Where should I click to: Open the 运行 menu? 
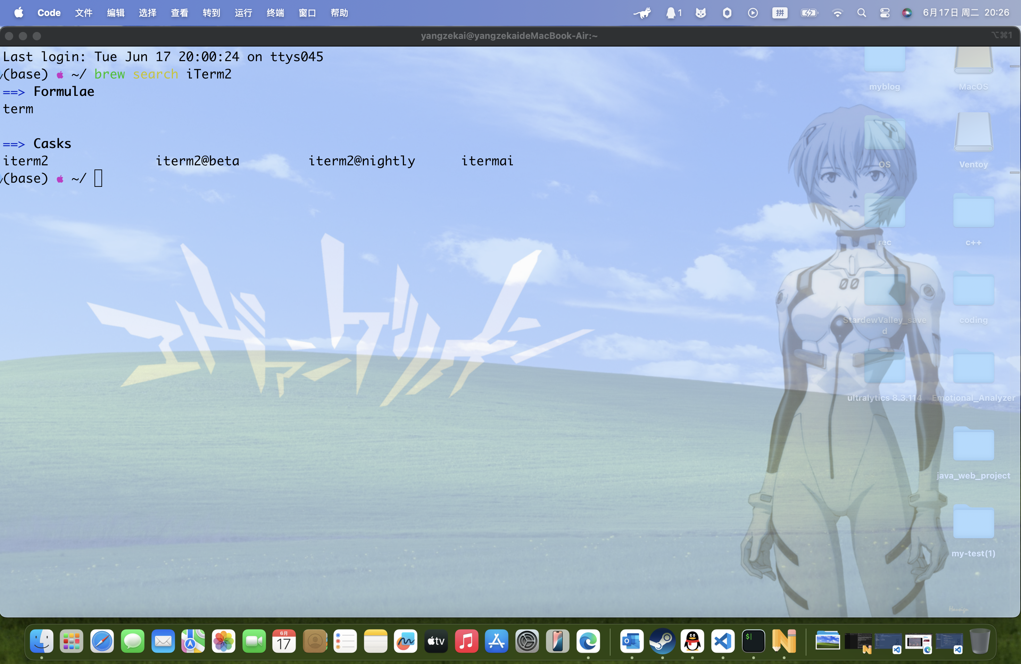[243, 13]
